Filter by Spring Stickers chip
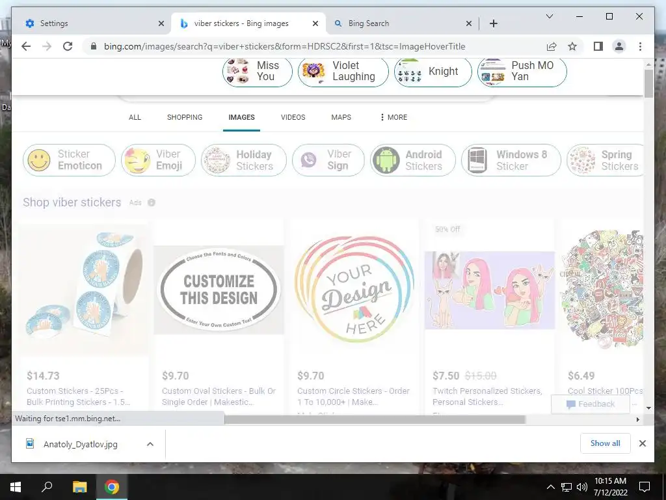This screenshot has height=500, width=666. pos(605,160)
